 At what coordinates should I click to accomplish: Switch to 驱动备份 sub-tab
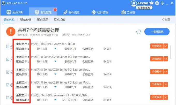(26, 20)
